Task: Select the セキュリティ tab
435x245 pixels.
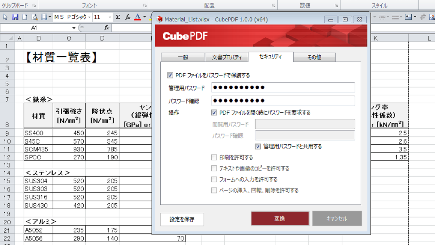Action: (x=271, y=57)
